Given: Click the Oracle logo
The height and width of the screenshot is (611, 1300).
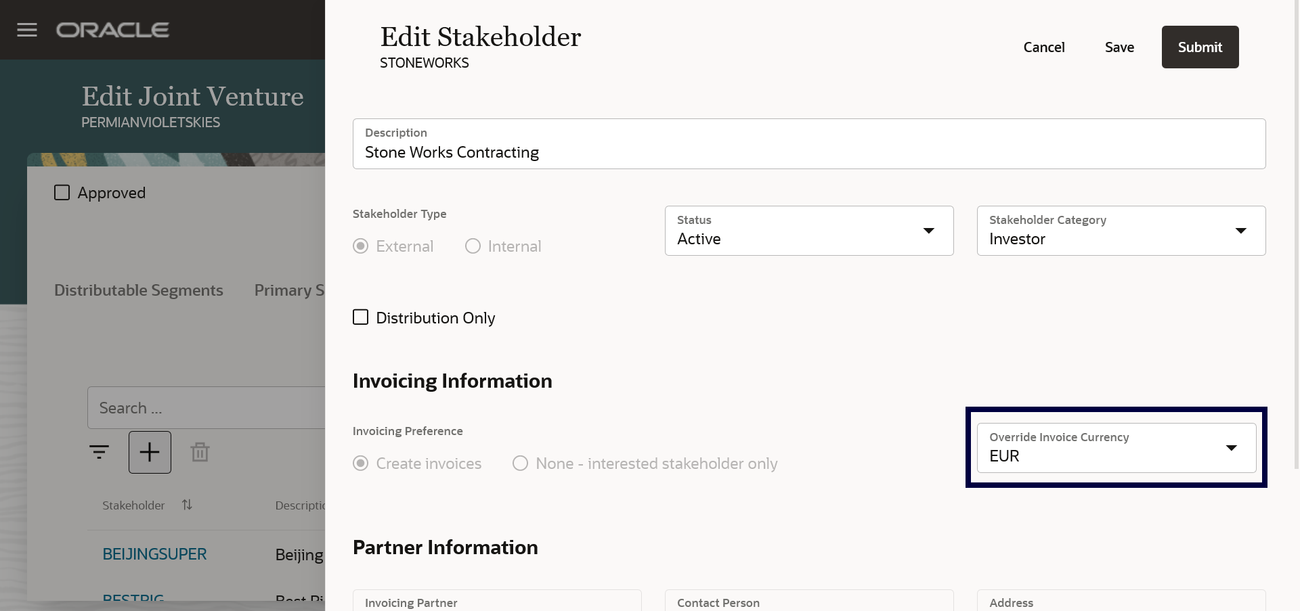Looking at the screenshot, I should [x=112, y=30].
